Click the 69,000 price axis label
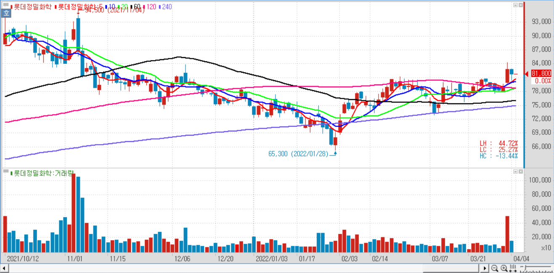The height and width of the screenshot is (273, 554). click(x=541, y=133)
